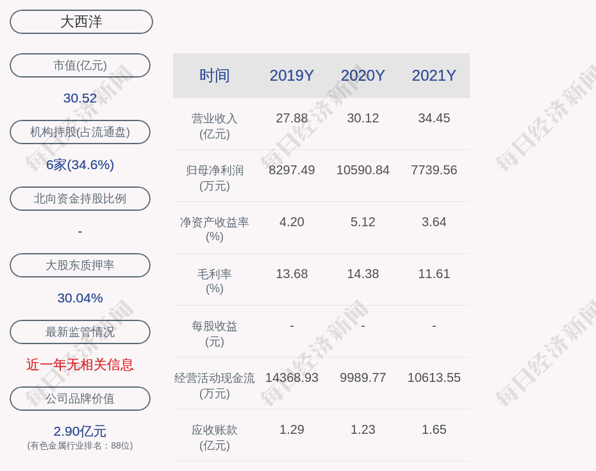Select the 2020Y column header
The image size is (596, 471).
tap(363, 76)
